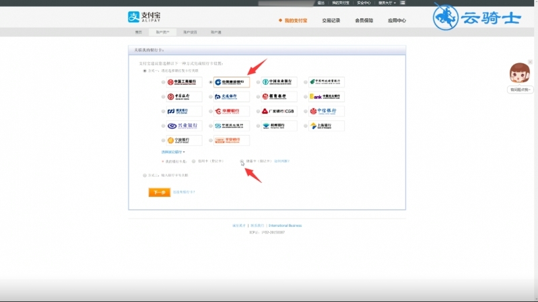Click 安全中心 link in top bar
The image size is (538, 302).
[364, 3]
